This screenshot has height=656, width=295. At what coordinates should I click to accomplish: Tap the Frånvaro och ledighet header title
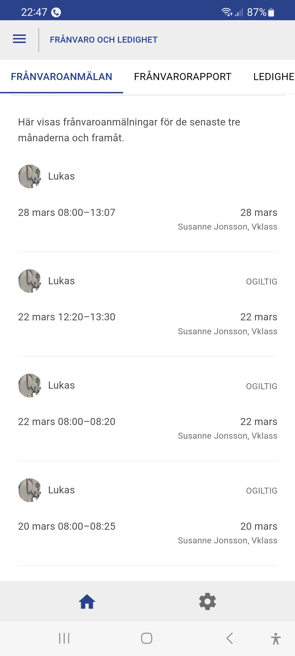click(x=104, y=40)
